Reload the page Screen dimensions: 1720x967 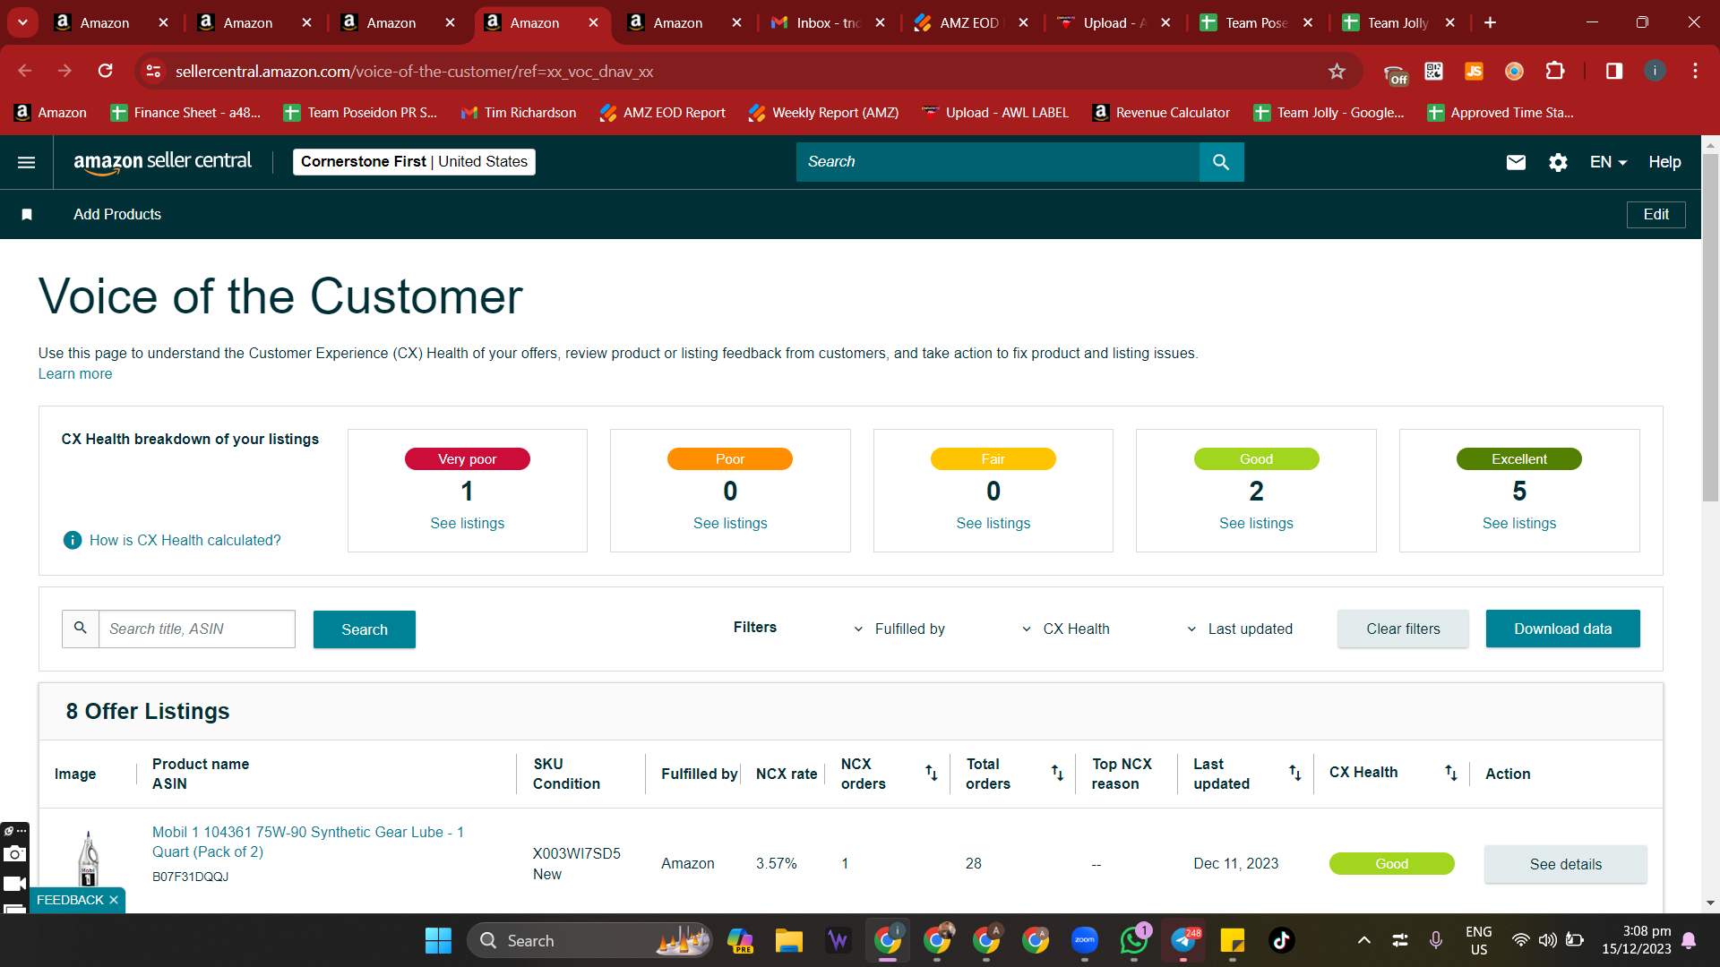pos(105,71)
